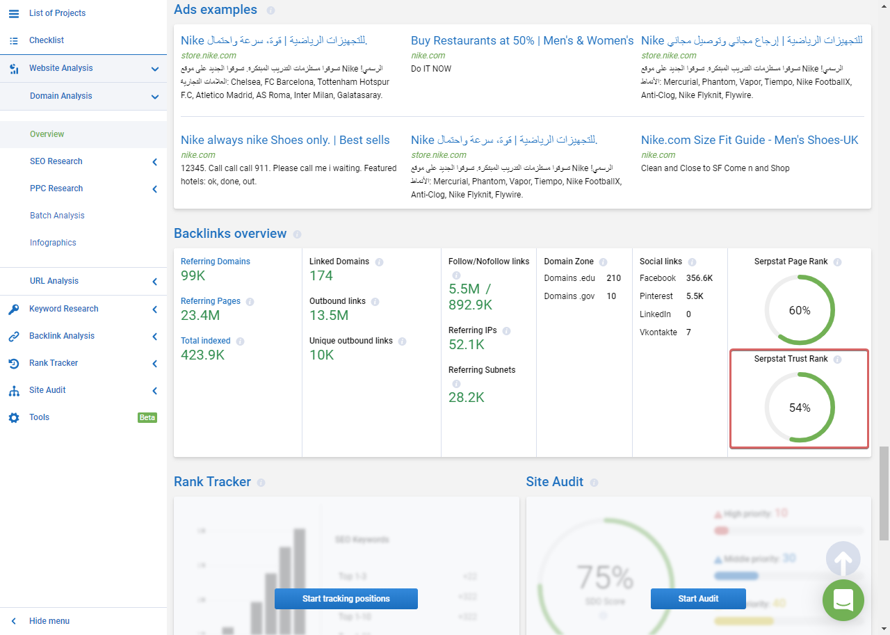This screenshot has height=635, width=890.
Task: Click the Facebook 356.6K social links row
Action: [676, 278]
